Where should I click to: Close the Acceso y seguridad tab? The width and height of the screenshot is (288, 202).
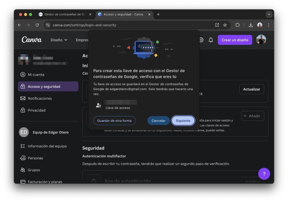point(149,14)
